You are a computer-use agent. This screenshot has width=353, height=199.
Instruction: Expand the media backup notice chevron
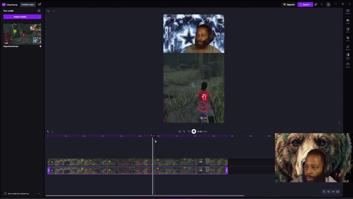click(x=39, y=193)
